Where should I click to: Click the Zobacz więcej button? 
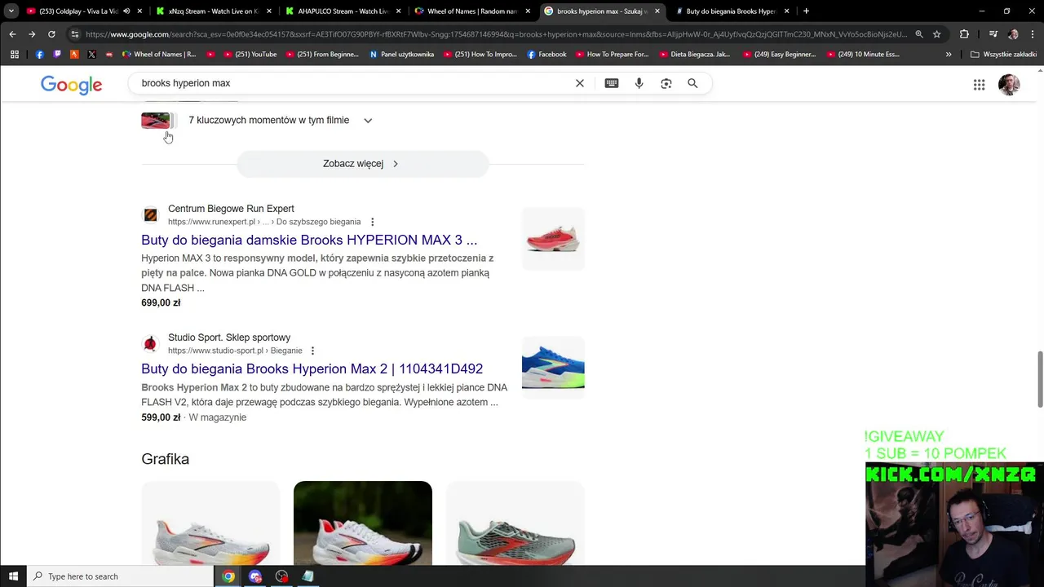tap(362, 164)
